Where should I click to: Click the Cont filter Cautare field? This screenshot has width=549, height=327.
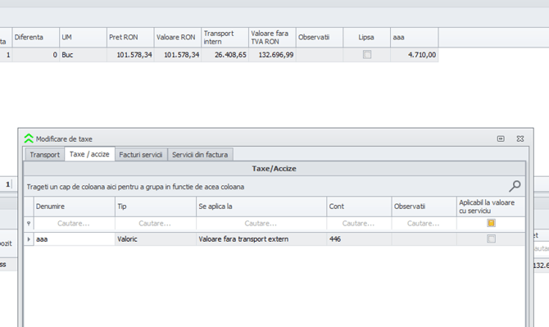[359, 224]
